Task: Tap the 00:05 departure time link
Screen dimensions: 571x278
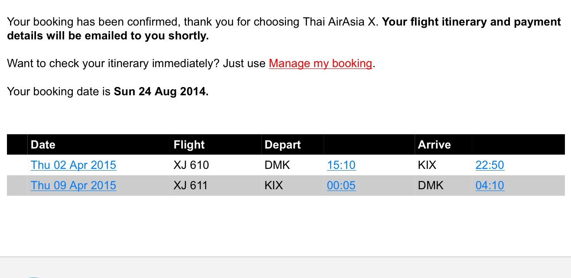Action: [x=341, y=185]
